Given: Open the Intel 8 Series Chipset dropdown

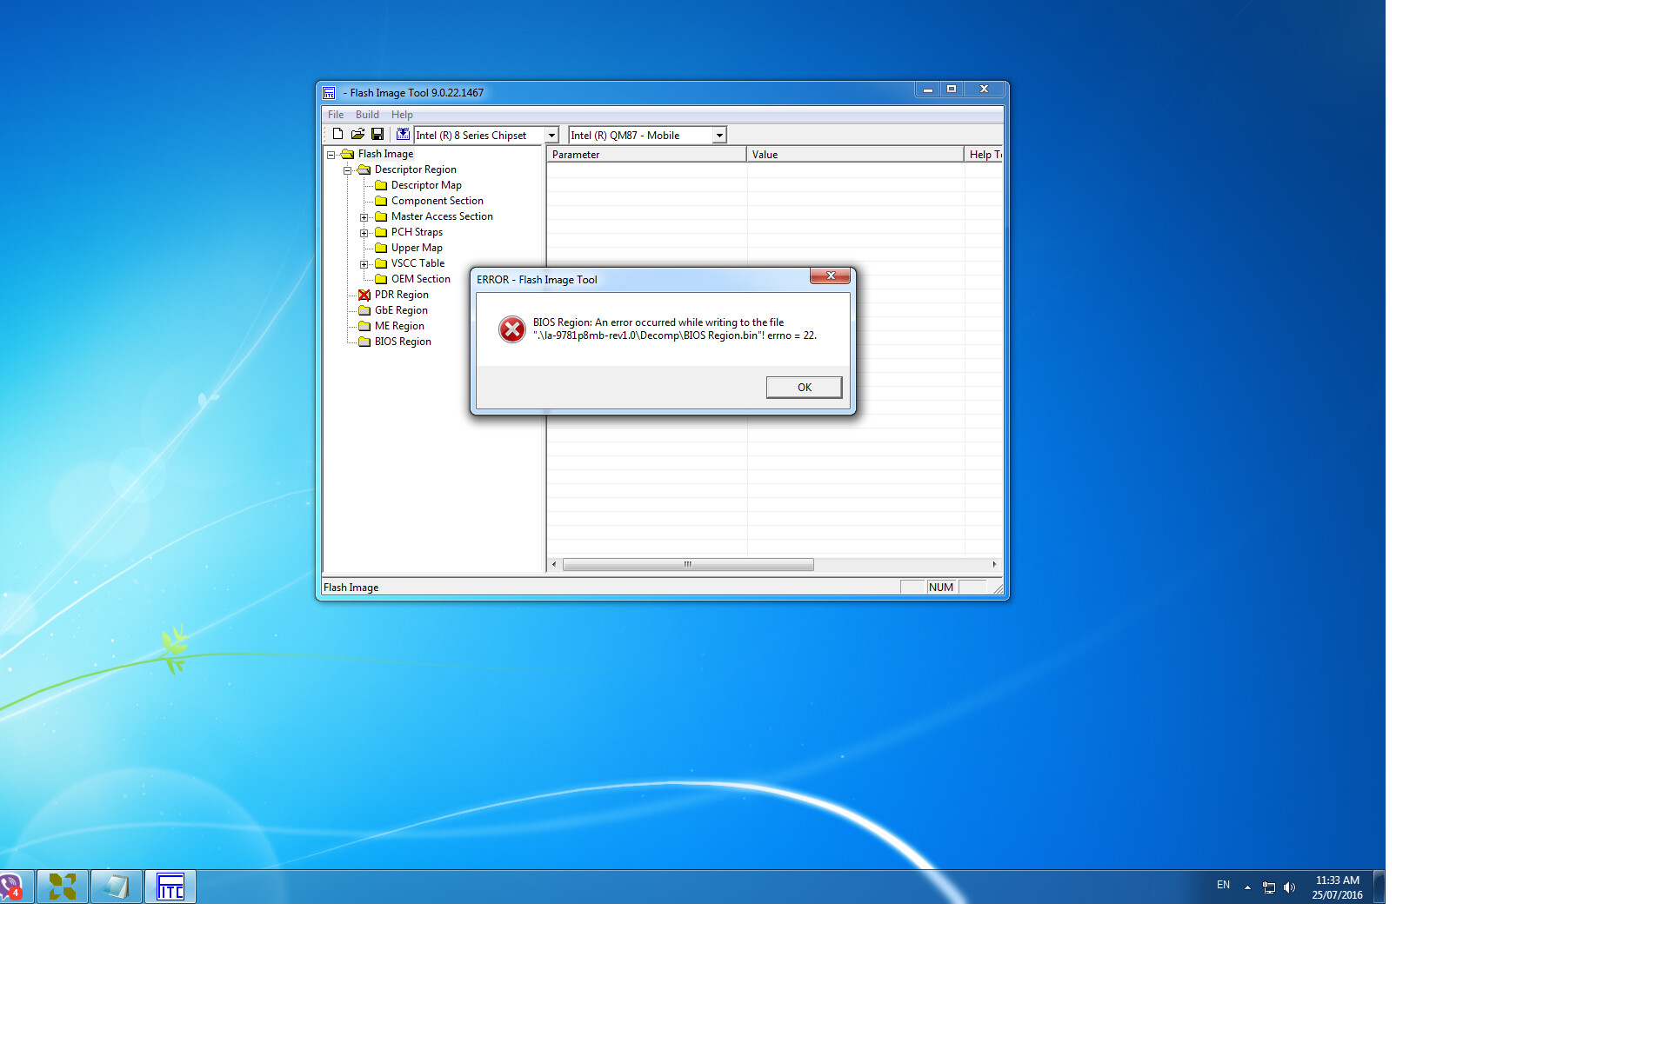Looking at the screenshot, I should click(x=551, y=136).
